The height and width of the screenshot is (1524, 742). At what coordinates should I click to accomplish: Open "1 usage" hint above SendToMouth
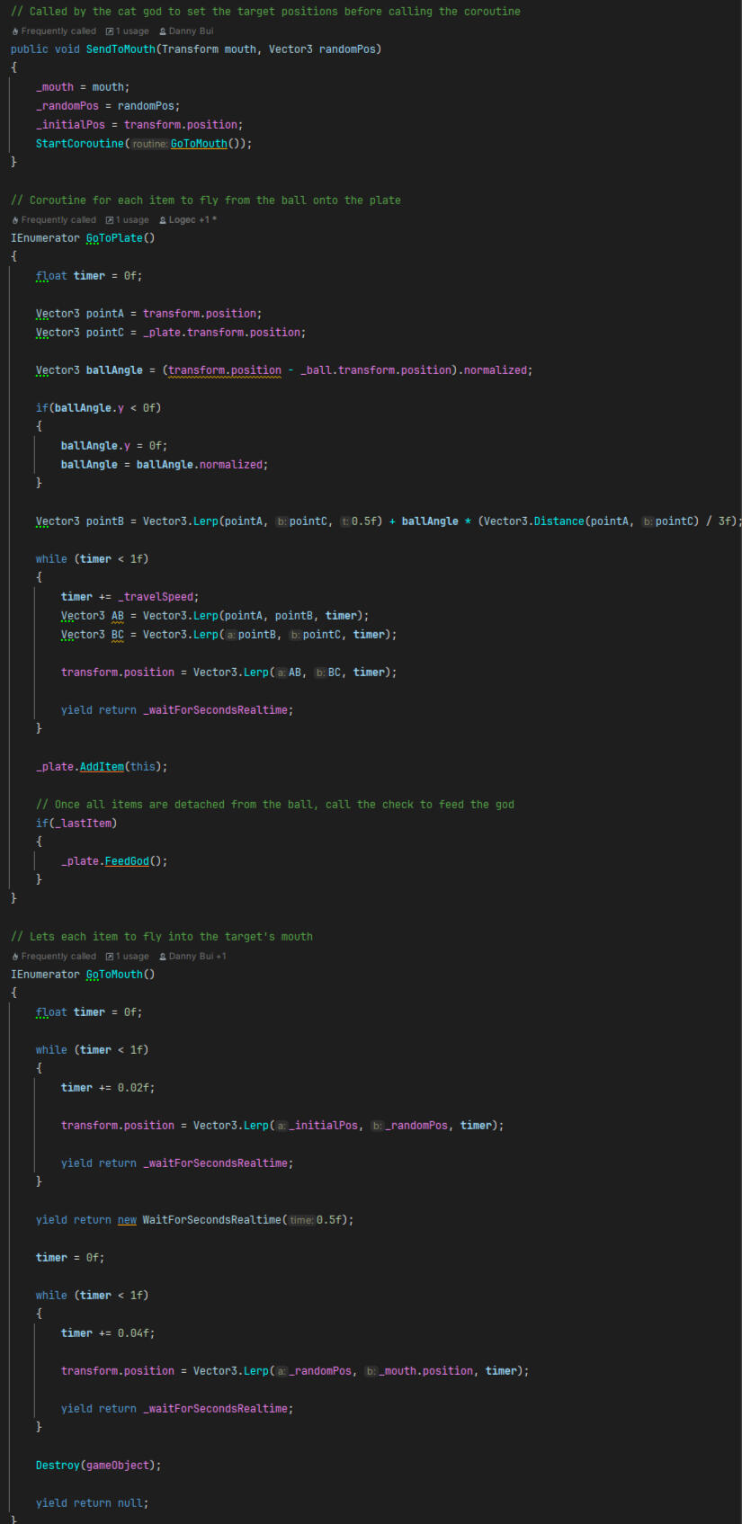(127, 31)
